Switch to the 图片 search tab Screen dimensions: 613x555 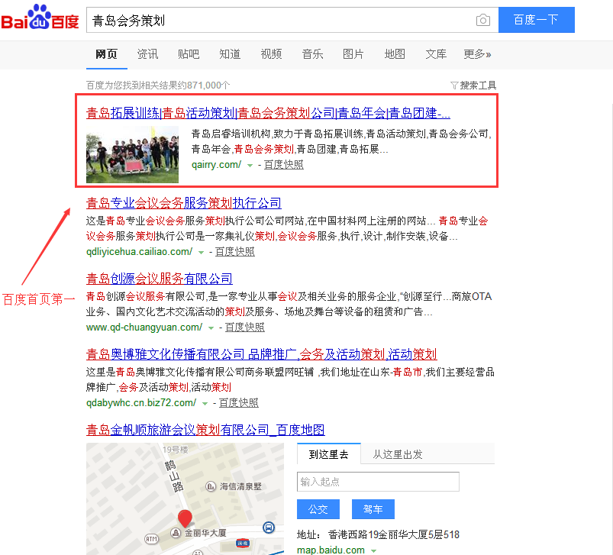pos(353,54)
